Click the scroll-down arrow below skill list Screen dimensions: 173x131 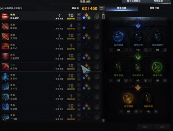(x=103, y=120)
